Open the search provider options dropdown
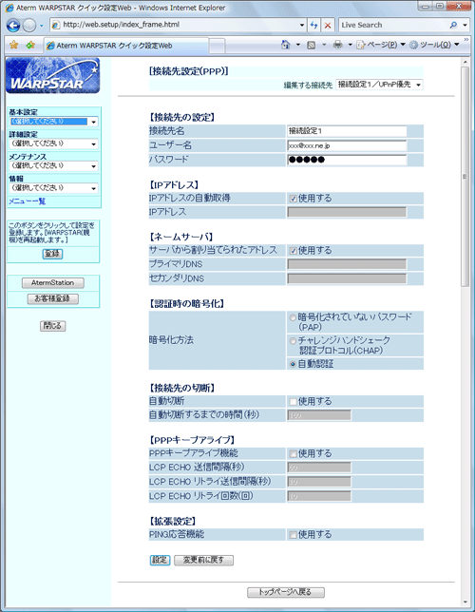This screenshot has width=475, height=612. [x=465, y=25]
